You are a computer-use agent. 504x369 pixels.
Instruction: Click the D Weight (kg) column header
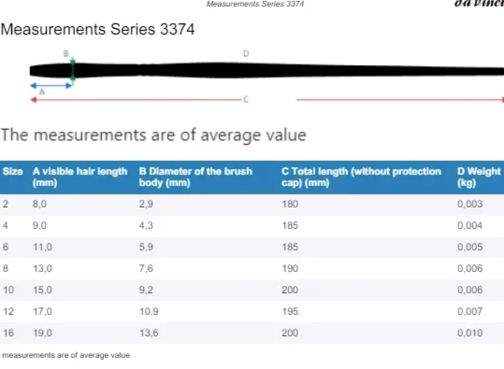(479, 177)
